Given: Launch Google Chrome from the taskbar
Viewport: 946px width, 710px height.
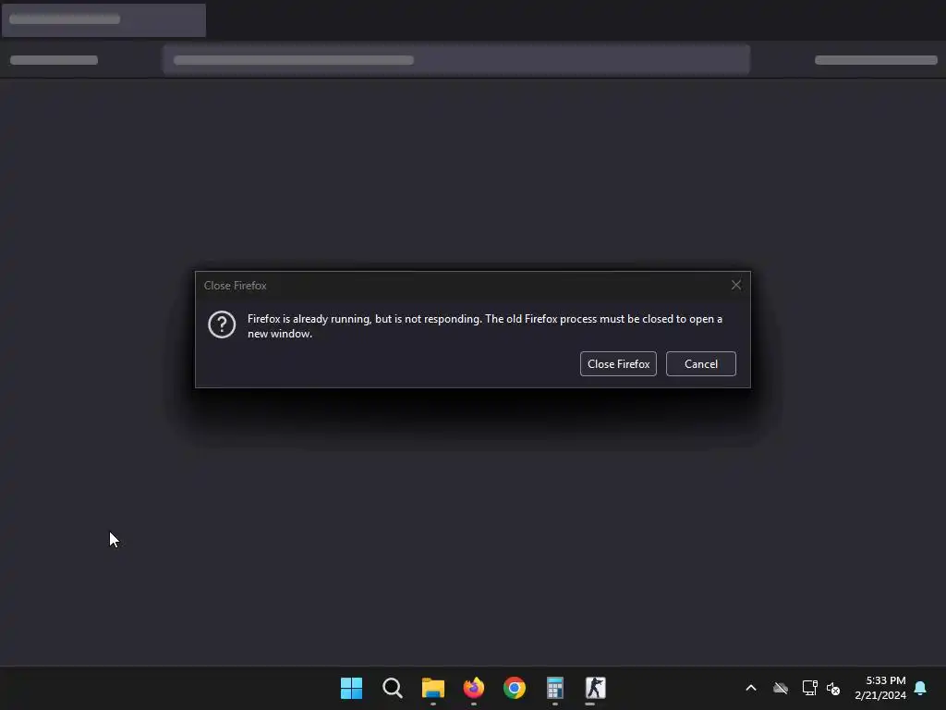Looking at the screenshot, I should [514, 688].
